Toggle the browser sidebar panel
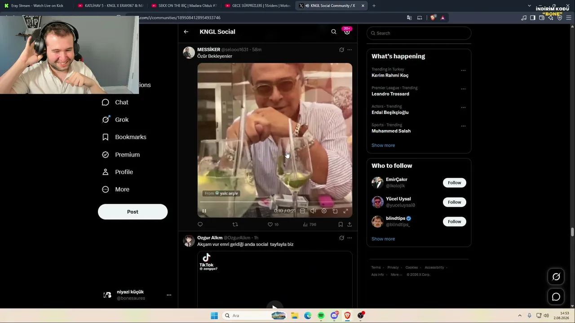 (533, 18)
